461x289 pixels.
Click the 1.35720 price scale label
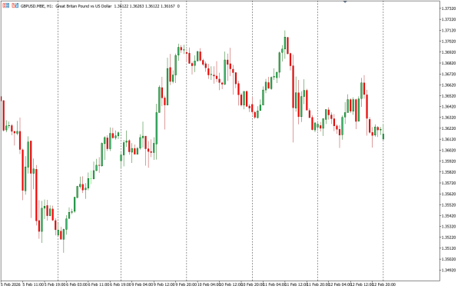point(449,183)
